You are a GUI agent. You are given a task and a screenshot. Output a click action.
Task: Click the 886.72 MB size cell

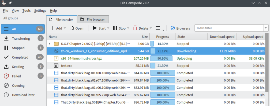(x=140, y=102)
